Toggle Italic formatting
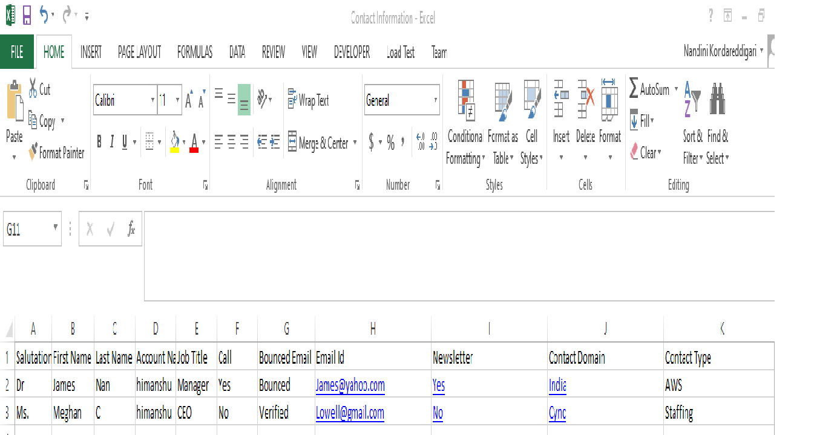Viewport: 814px width, 435px height. pos(112,143)
